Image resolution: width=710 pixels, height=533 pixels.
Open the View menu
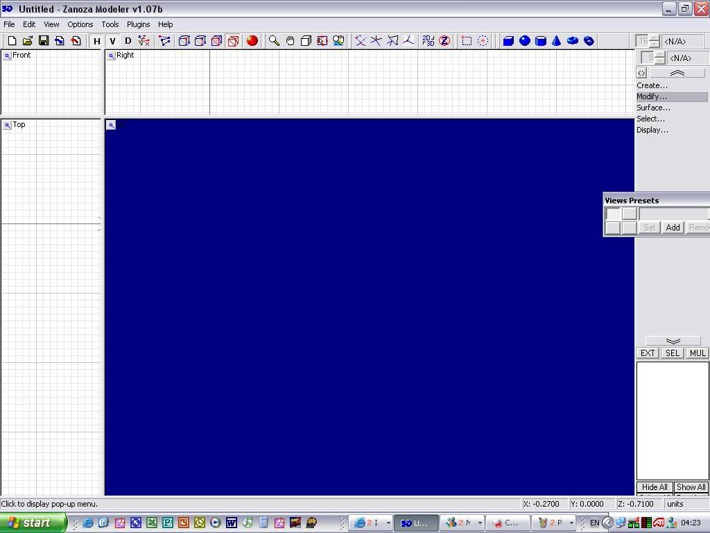(x=51, y=24)
